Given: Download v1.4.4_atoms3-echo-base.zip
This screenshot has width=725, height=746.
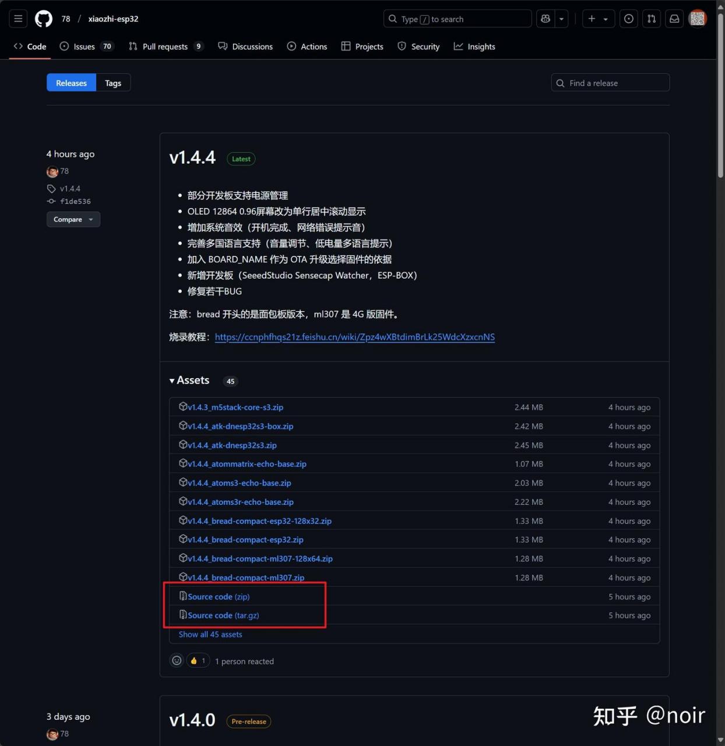Looking at the screenshot, I should [240, 483].
